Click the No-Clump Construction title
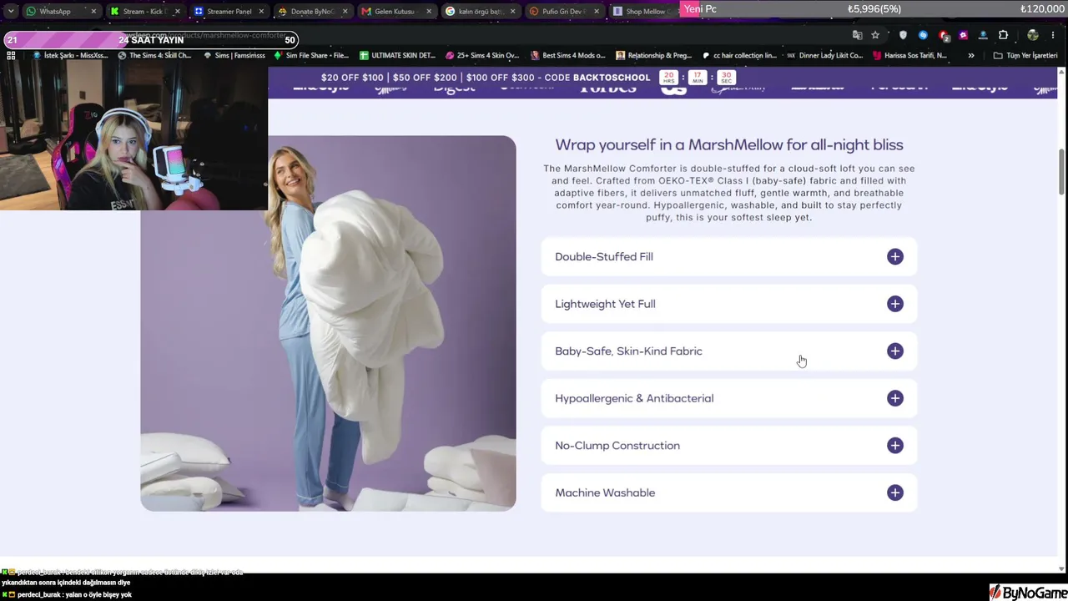Screen dimensions: 1068x601 coord(617,446)
